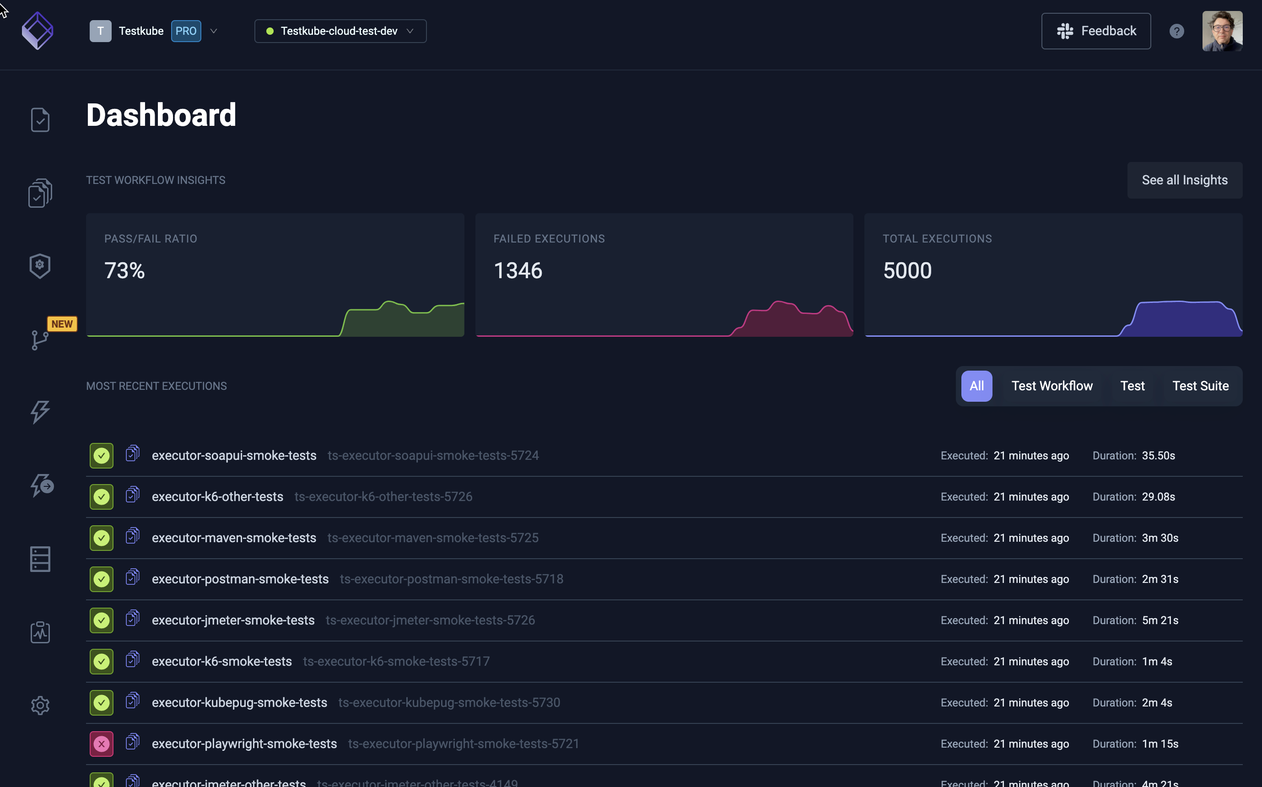Viewport: 1262px width, 787px height.
Task: Click the user profile avatar
Action: click(x=1223, y=31)
